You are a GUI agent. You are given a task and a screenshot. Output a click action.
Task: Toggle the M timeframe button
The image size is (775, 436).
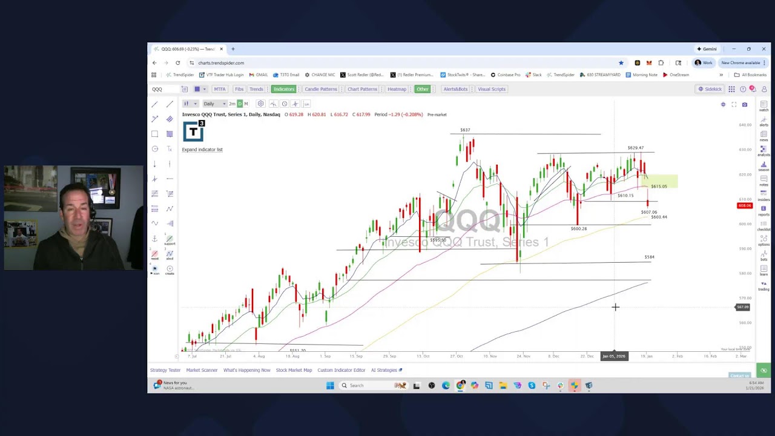coord(246,104)
